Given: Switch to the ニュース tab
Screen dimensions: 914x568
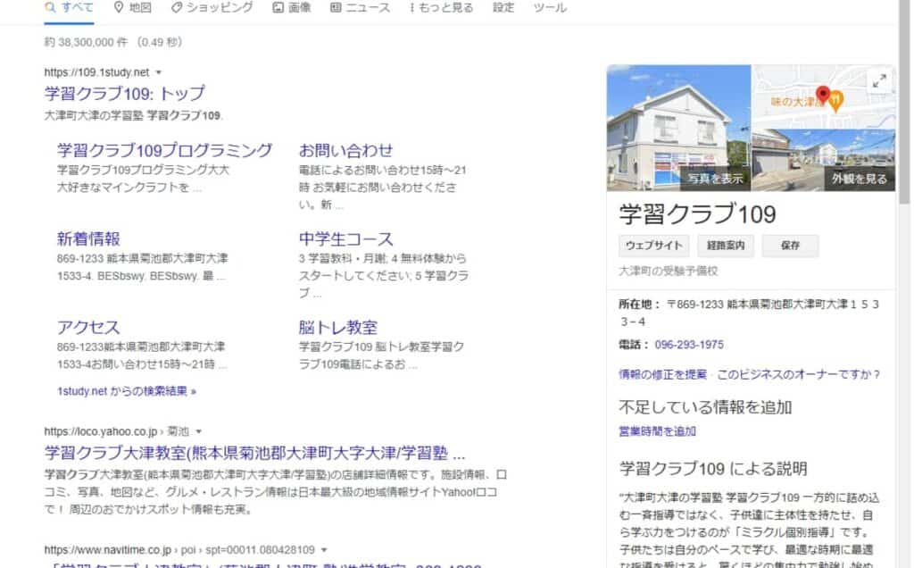Looking at the screenshot, I should [x=360, y=8].
